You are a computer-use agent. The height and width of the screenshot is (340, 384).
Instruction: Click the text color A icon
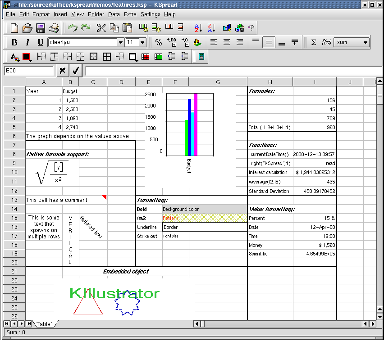pyautogui.click(x=15, y=57)
